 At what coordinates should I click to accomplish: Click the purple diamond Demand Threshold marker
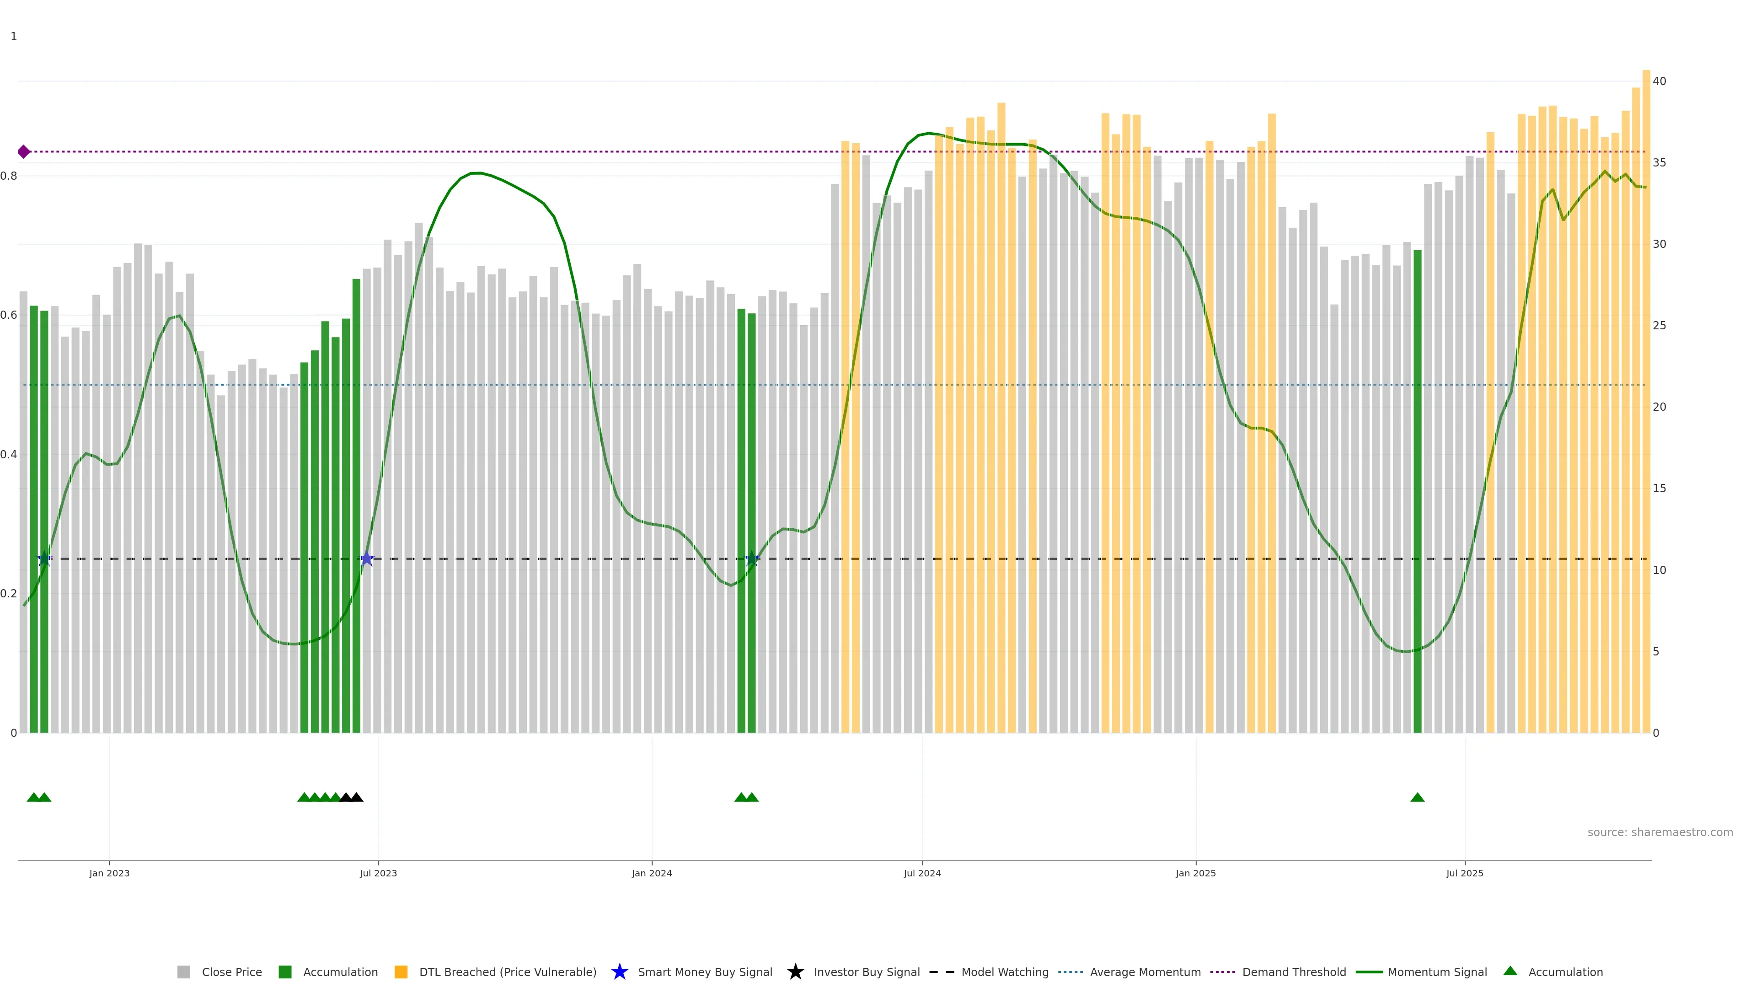coord(24,151)
